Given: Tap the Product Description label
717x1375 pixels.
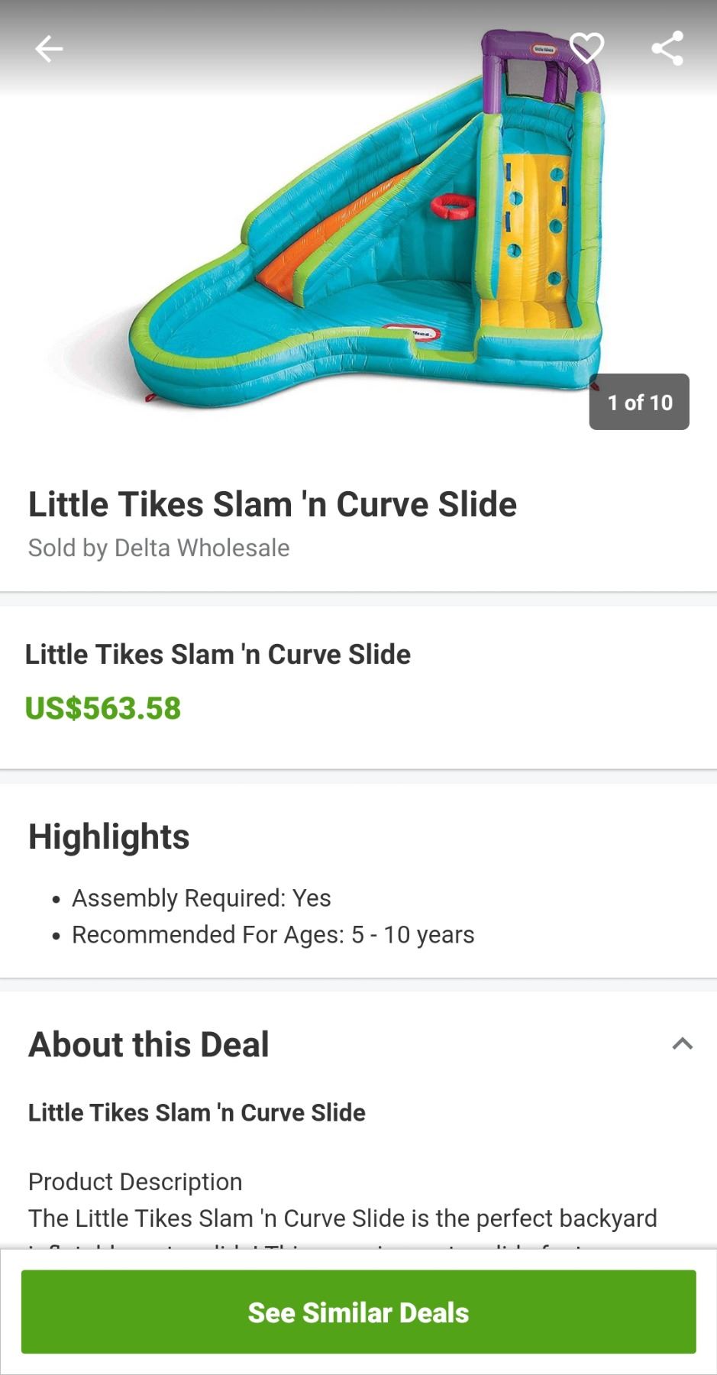Looking at the screenshot, I should point(135,1182).
